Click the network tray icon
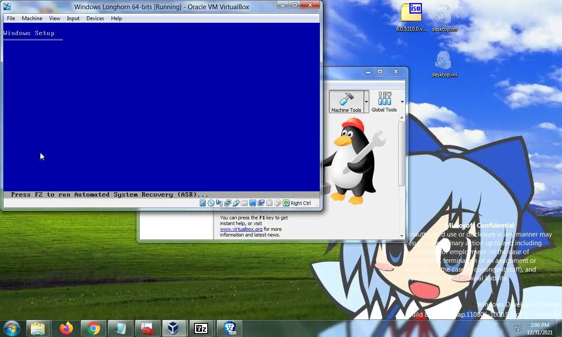 click(518, 329)
